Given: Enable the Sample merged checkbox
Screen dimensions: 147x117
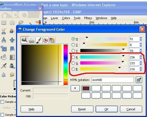Looking at the screenshot, I should point(2,115).
